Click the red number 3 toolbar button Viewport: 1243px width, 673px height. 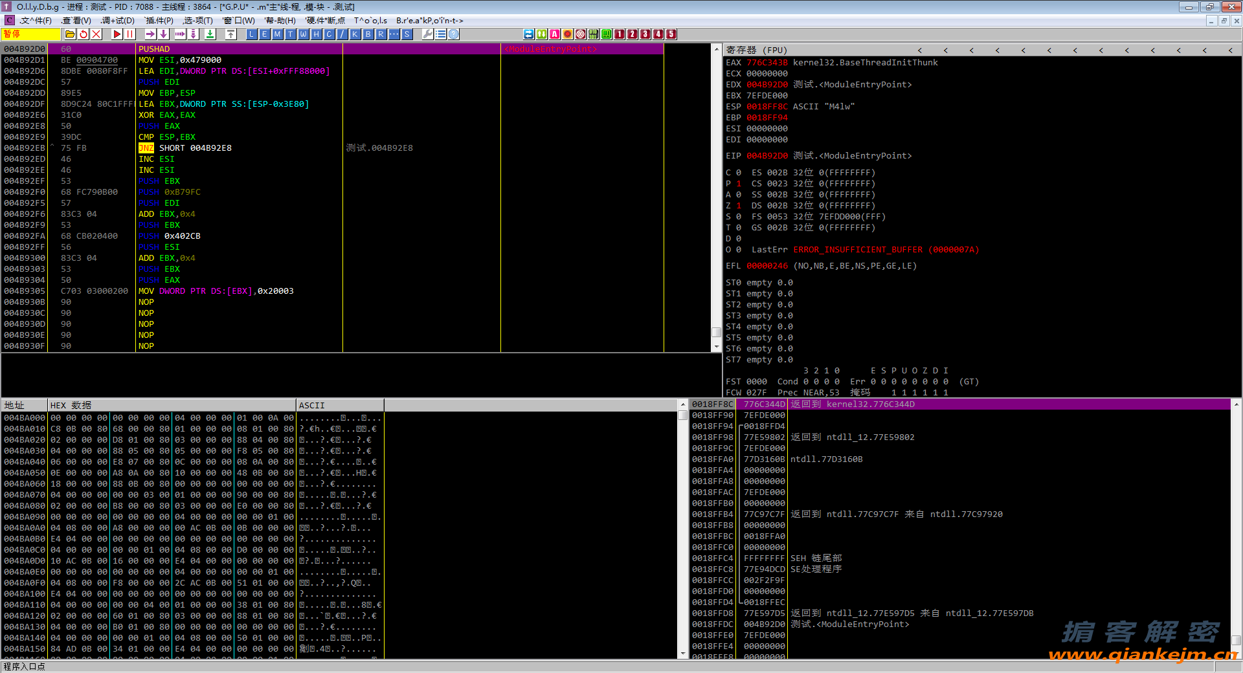point(645,34)
